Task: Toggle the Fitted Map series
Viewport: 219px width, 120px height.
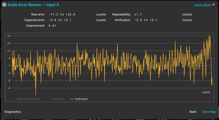Action: pyautogui.click(x=55, y=99)
